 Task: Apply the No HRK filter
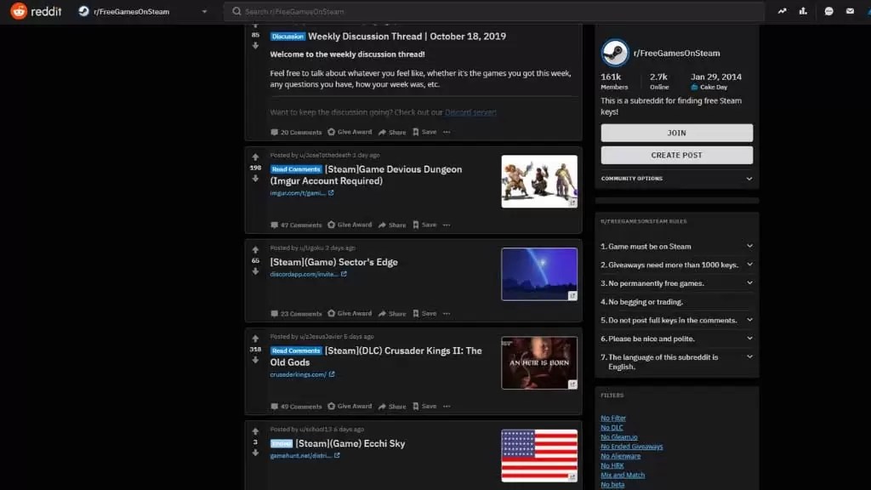coord(612,465)
